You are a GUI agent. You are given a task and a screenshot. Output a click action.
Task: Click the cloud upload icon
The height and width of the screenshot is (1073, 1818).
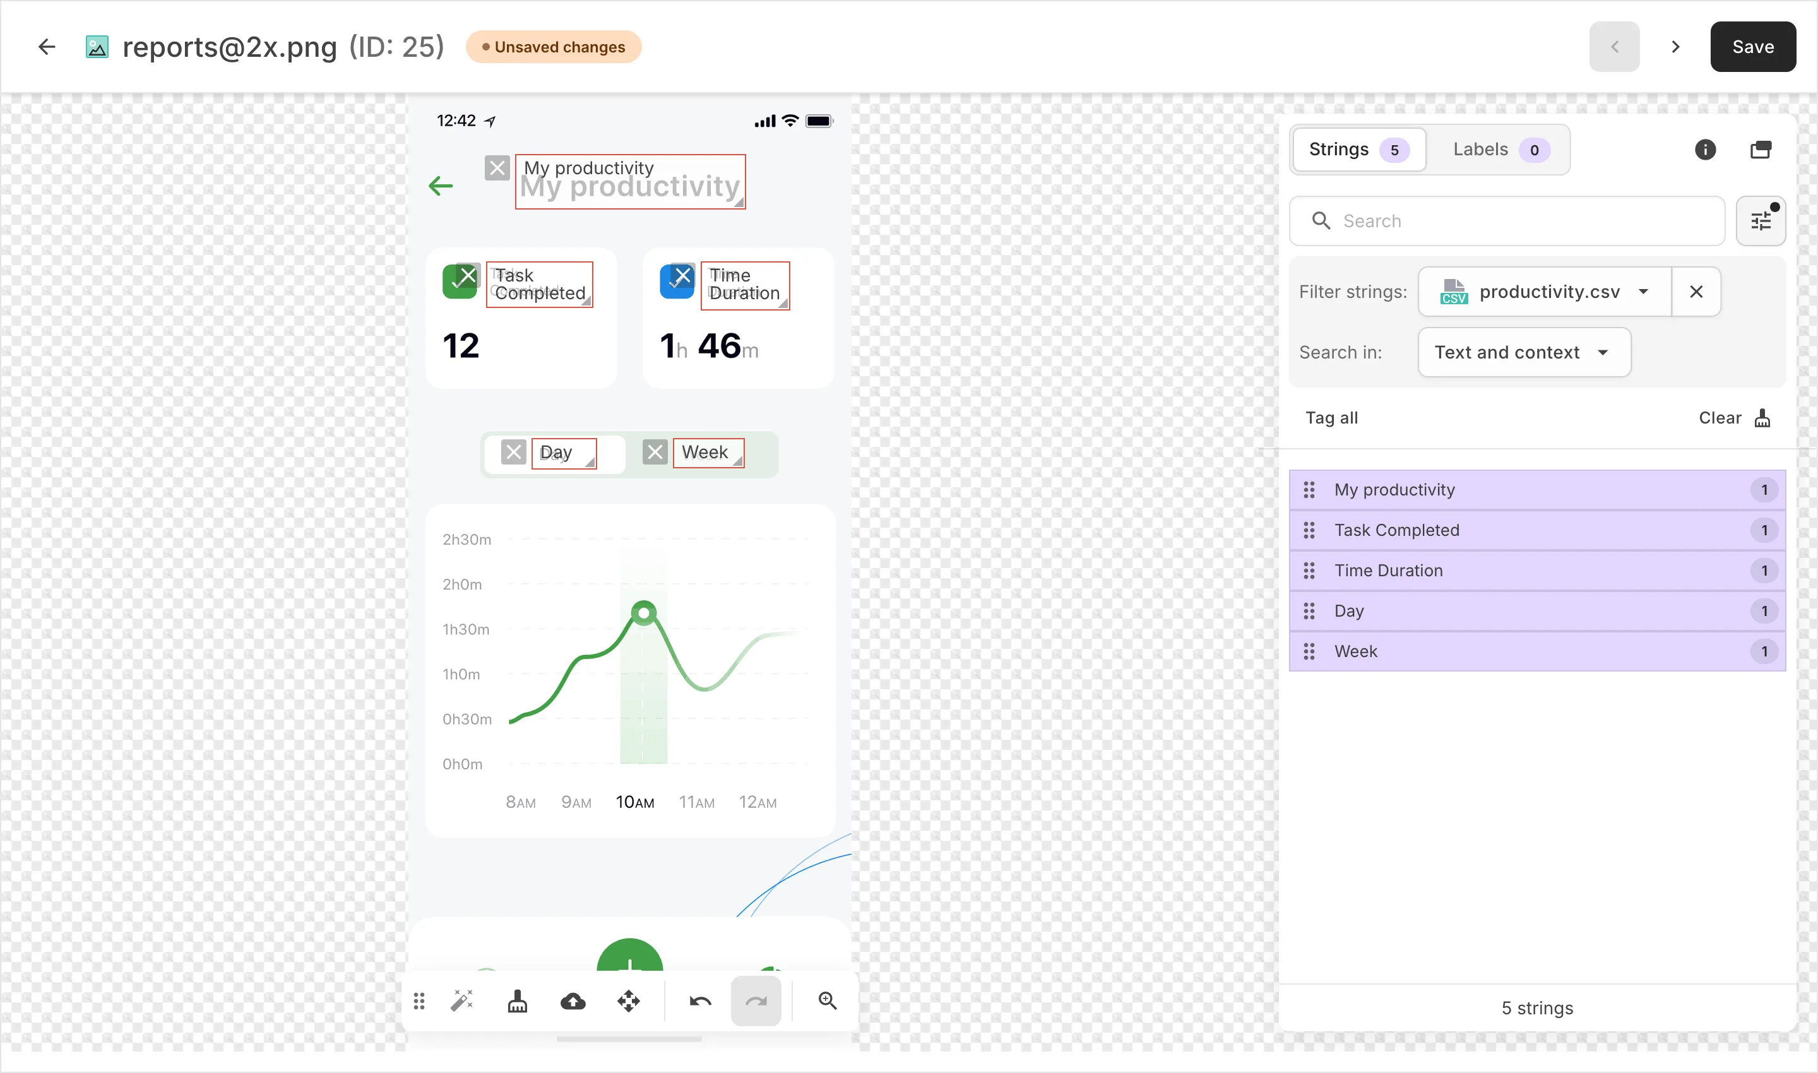click(x=573, y=1000)
